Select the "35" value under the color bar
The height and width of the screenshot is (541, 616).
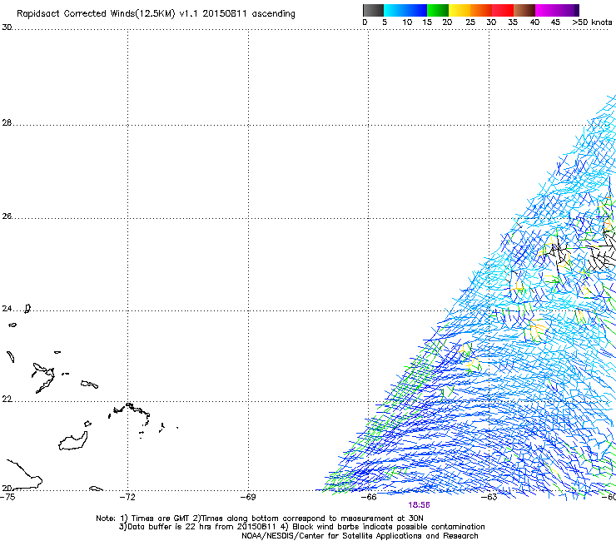[513, 22]
